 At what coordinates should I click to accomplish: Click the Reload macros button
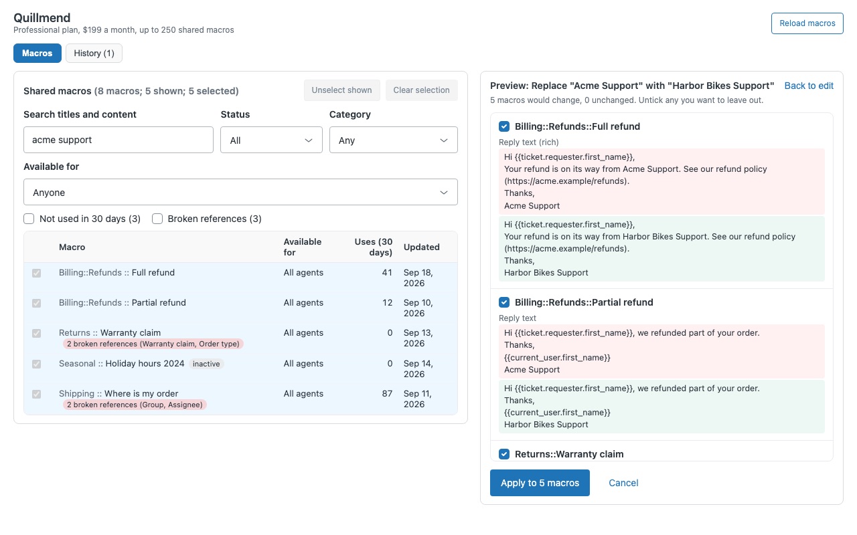(807, 23)
